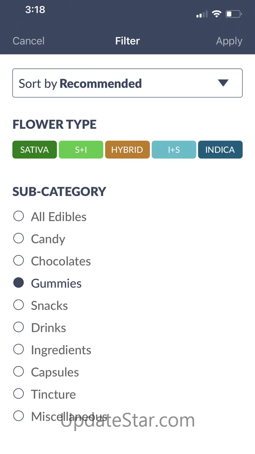Select the Capsules sub-category

coord(19,372)
